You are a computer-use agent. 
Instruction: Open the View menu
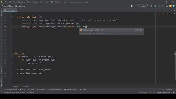[15, 2]
